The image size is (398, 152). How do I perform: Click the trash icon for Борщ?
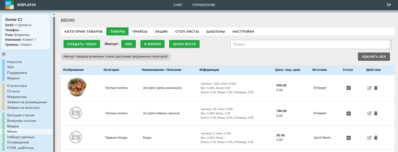(x=376, y=138)
